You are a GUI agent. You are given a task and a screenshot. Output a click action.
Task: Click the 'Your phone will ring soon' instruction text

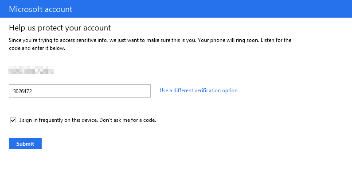(236, 40)
